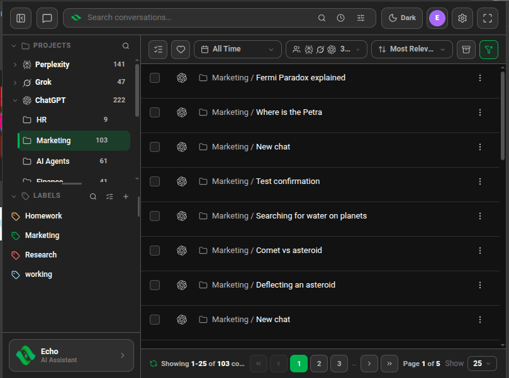Open the All Time date dropdown
The width and height of the screenshot is (509, 378).
click(x=238, y=49)
